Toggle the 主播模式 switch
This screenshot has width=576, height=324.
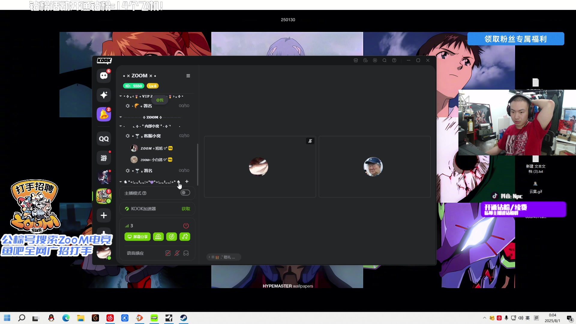tap(185, 193)
